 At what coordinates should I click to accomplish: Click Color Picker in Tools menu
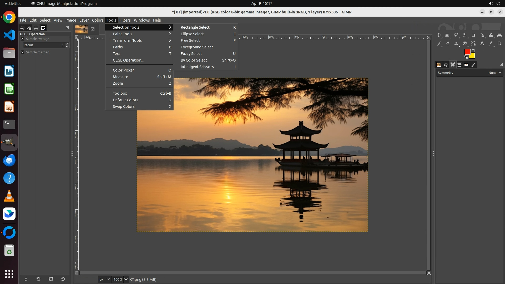pos(123,70)
